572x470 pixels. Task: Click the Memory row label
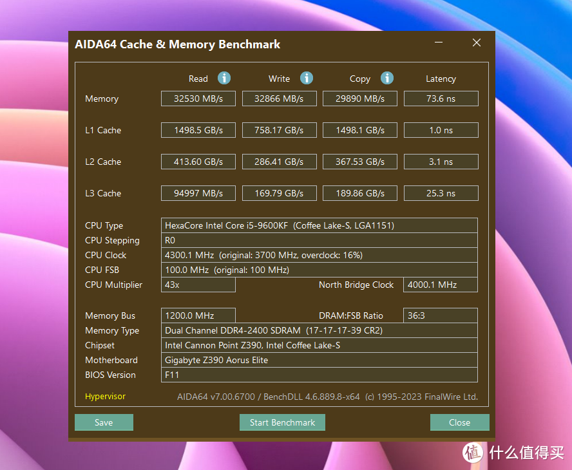[x=102, y=99]
